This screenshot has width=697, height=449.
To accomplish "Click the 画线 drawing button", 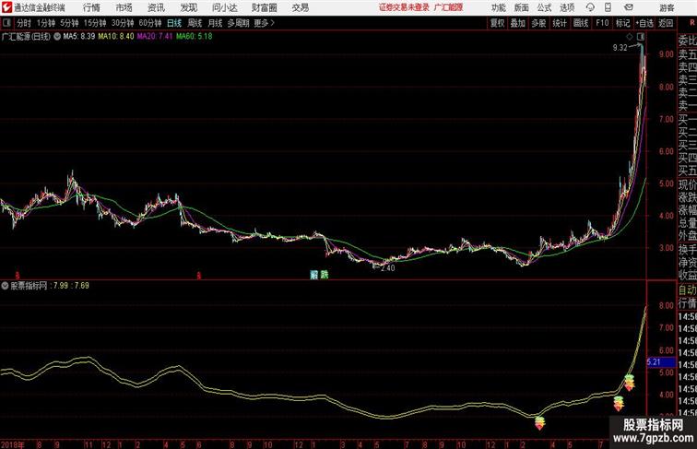I will (x=581, y=23).
